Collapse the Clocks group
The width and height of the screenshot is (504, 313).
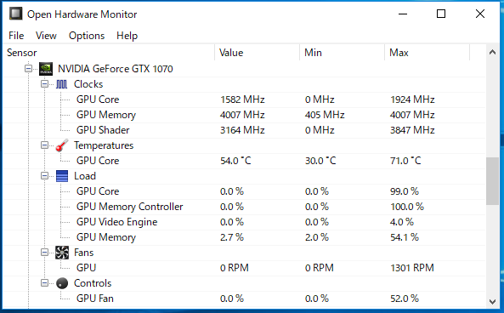tap(44, 84)
